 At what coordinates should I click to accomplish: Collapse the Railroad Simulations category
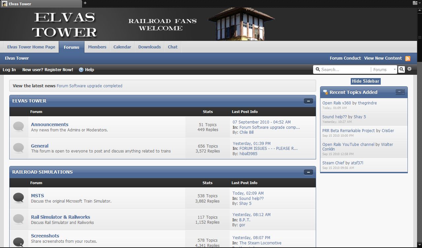308,172
